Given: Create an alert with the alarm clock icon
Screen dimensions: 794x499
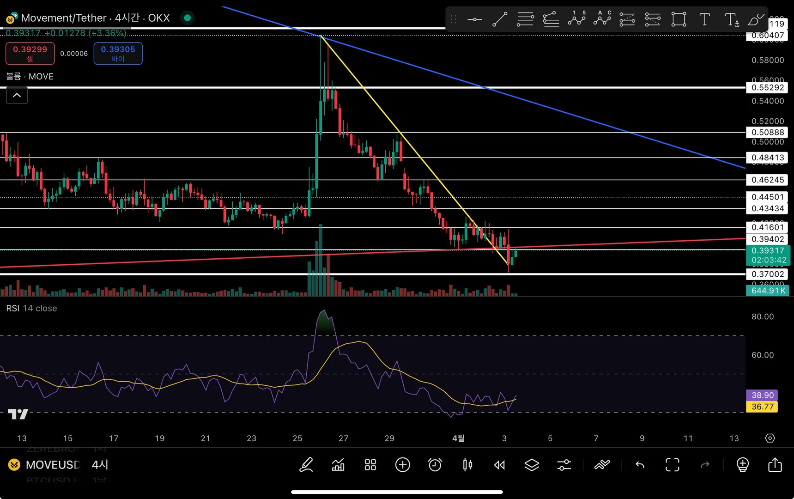Looking at the screenshot, I should point(435,465).
